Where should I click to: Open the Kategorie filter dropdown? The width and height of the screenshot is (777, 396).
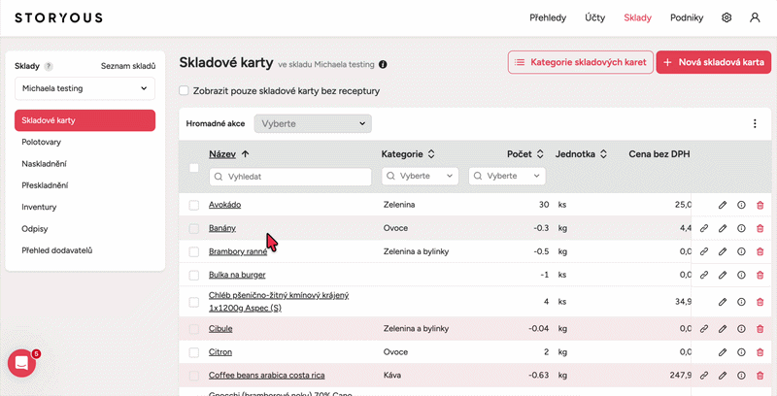(x=421, y=177)
